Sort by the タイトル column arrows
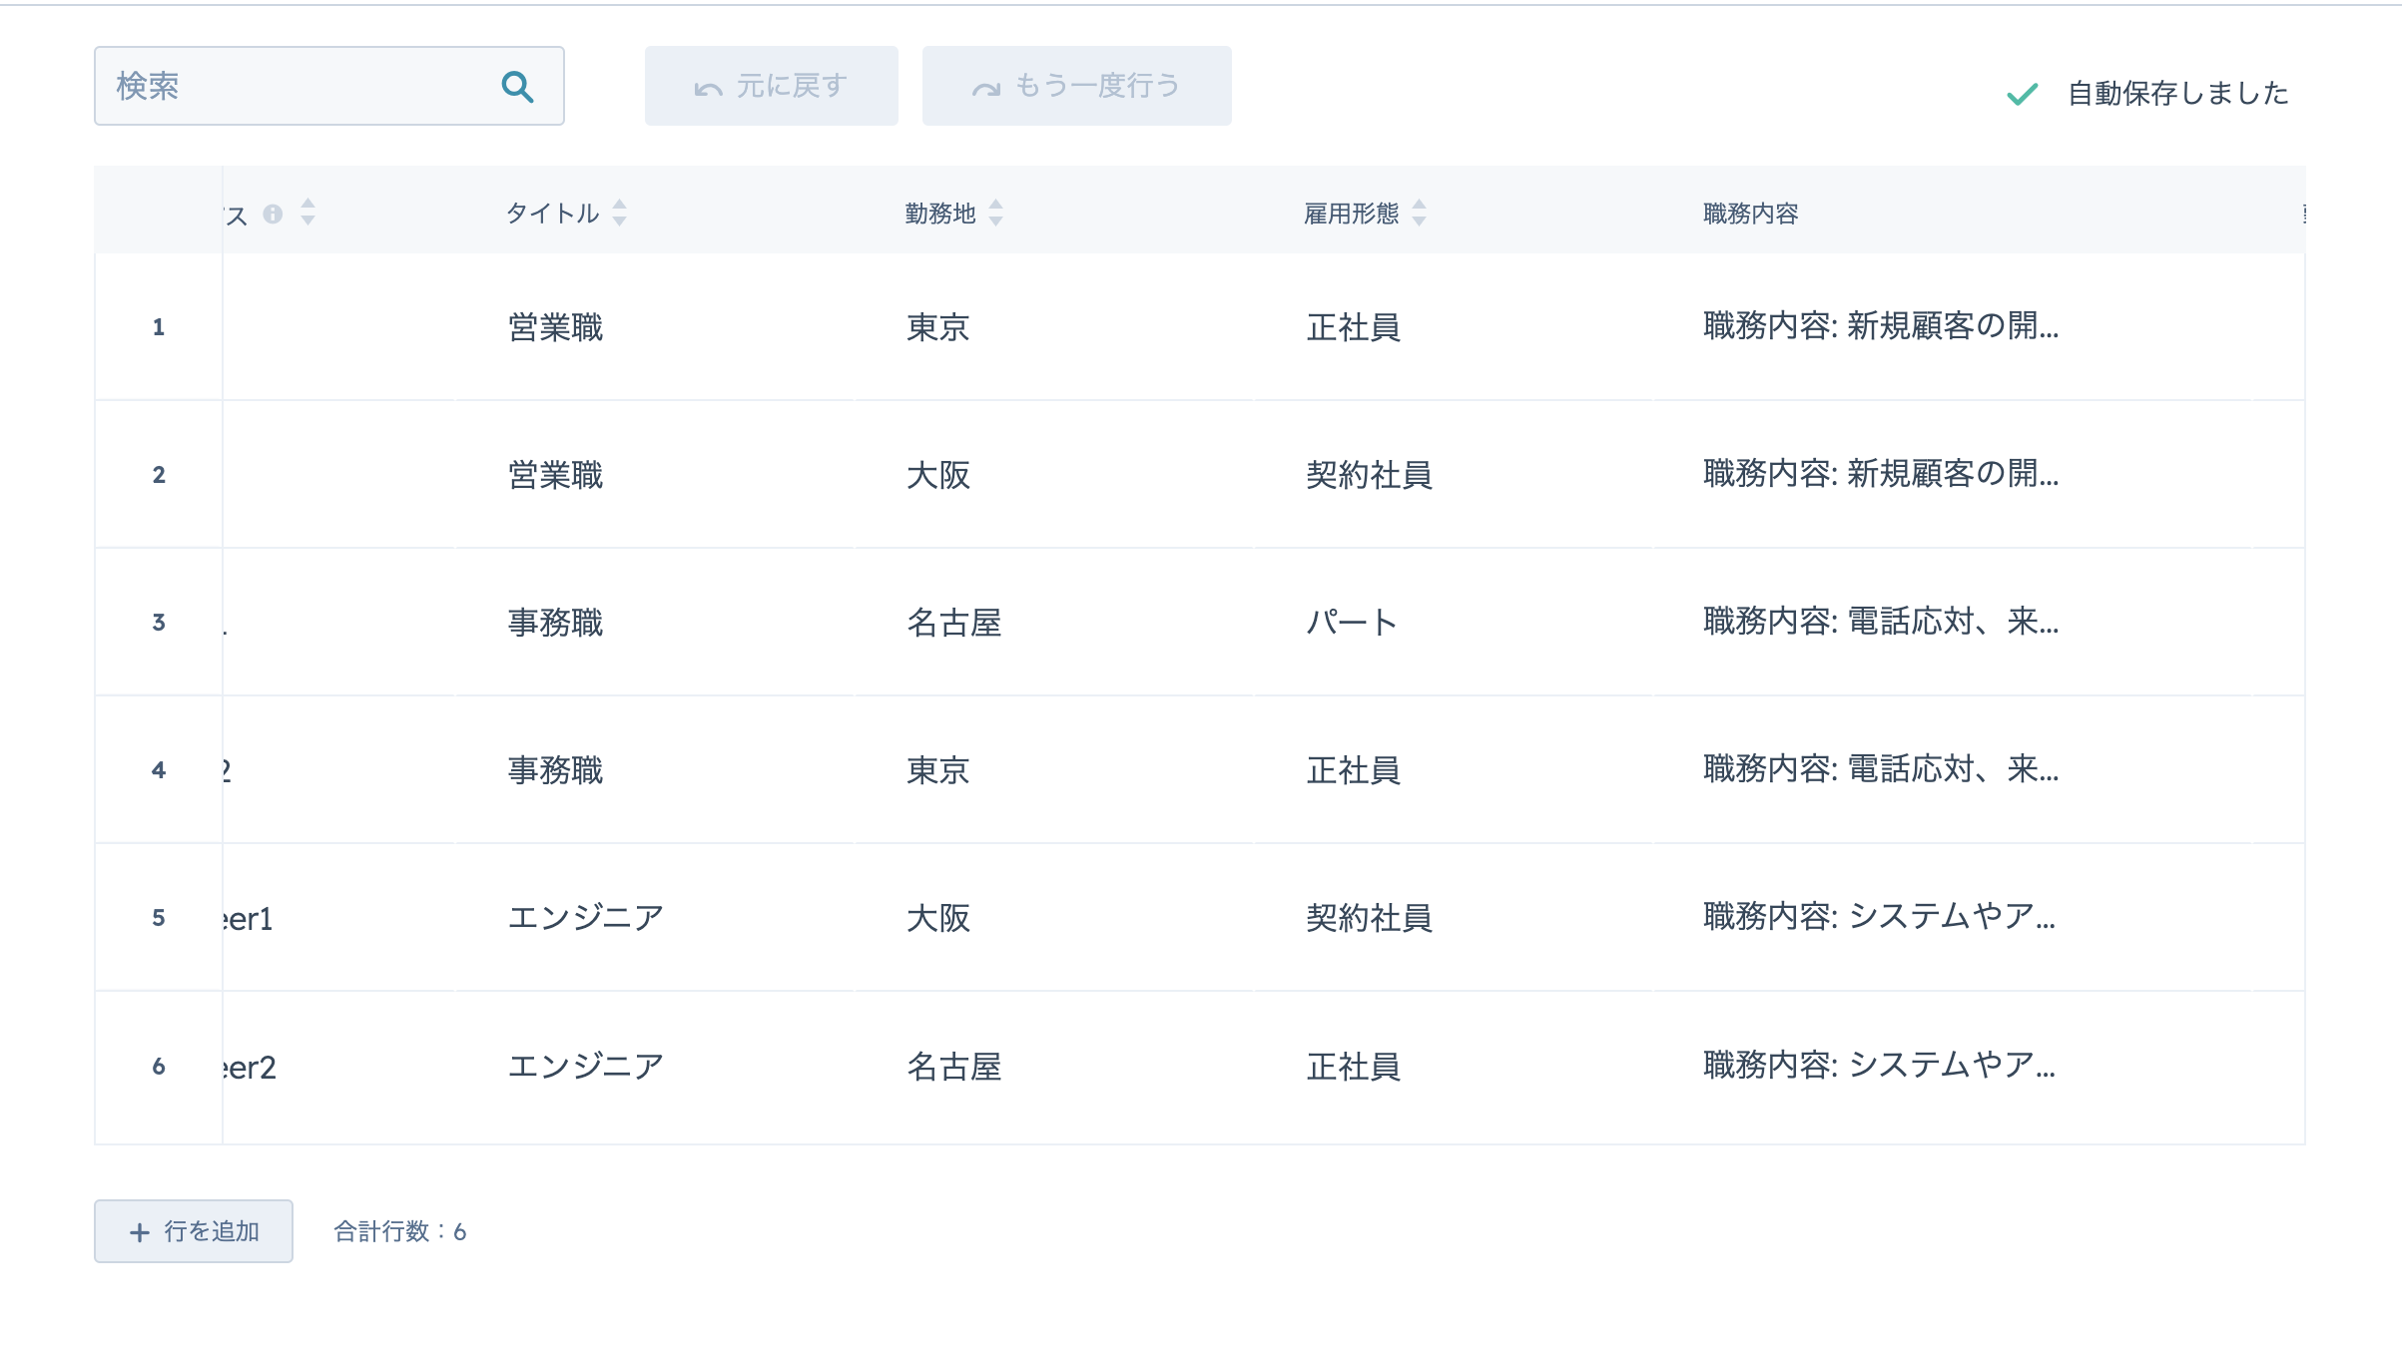The width and height of the screenshot is (2402, 1349). 620,213
